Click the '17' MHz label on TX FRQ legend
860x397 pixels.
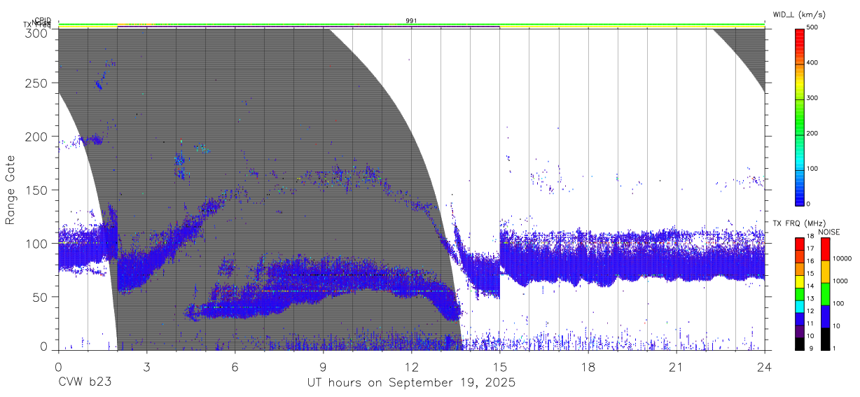[x=810, y=249]
